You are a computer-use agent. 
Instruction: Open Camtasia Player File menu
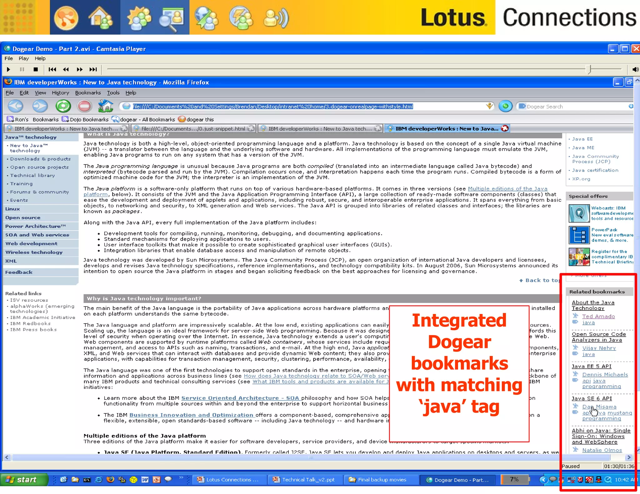tap(9, 58)
